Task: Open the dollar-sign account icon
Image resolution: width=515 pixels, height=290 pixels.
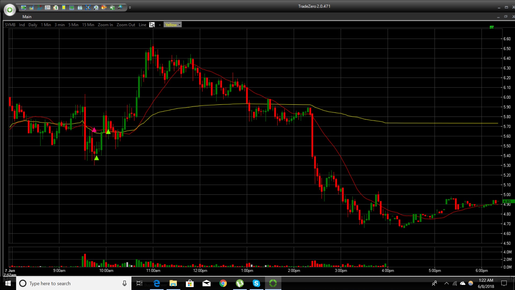Action: (56, 8)
